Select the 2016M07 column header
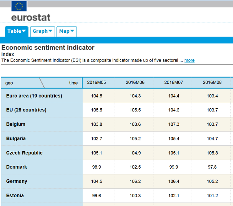This screenshot has height=206, width=233. [173, 83]
